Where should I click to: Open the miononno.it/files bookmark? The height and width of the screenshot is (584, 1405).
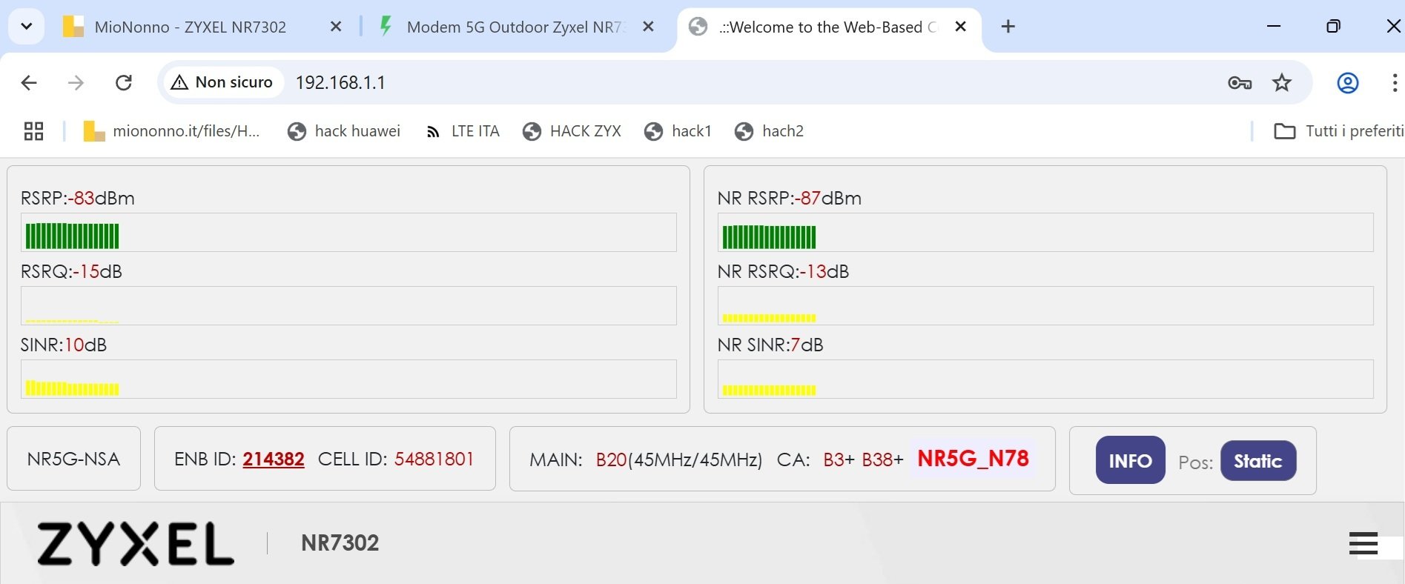[171, 131]
